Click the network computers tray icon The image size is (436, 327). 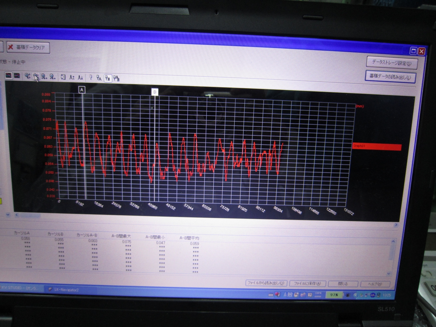(378, 295)
